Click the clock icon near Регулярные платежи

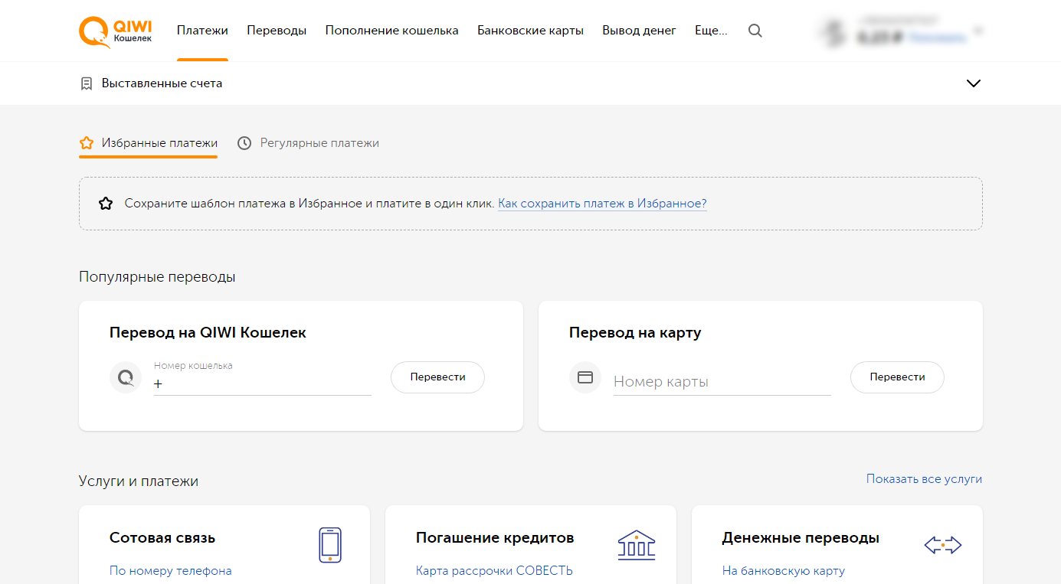point(244,142)
